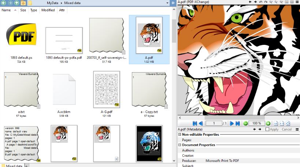Toggle the side panel arrow button
Screen dimensions: 300x167
coord(173,3)
